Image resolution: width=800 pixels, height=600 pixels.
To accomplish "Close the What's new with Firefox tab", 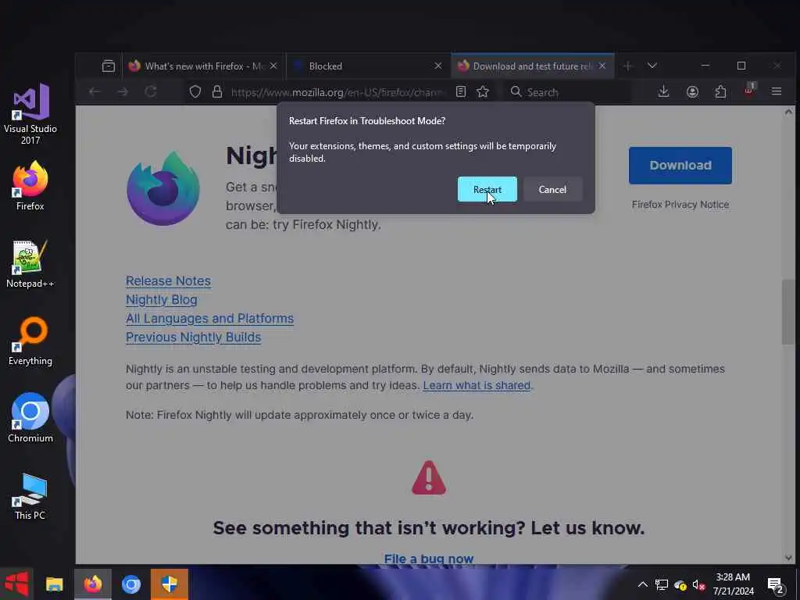I will 273,66.
